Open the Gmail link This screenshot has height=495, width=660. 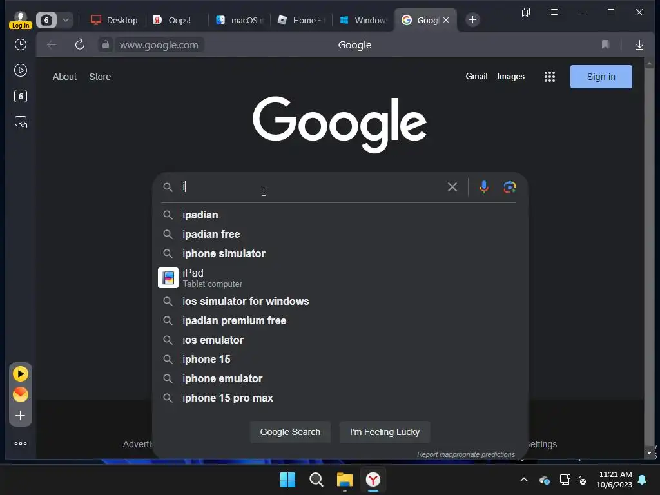click(476, 76)
